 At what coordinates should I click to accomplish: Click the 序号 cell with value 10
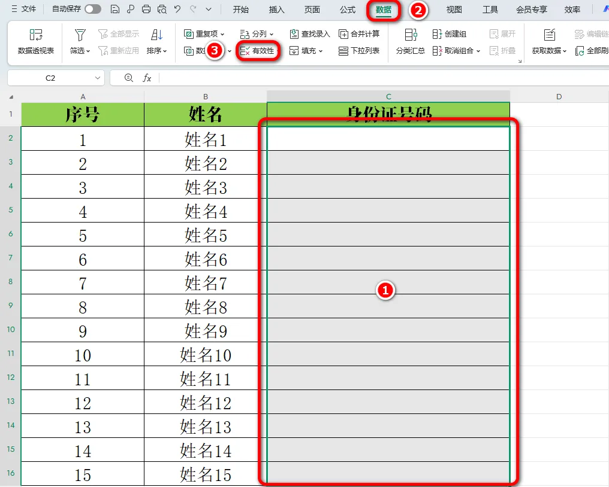click(x=83, y=354)
